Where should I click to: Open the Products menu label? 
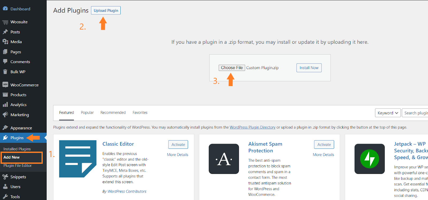(x=18, y=95)
